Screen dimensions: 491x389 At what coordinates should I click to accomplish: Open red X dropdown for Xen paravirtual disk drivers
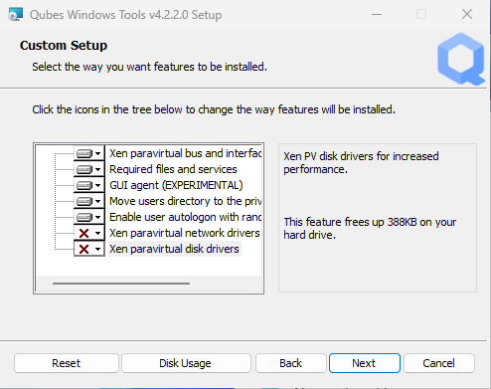click(88, 249)
